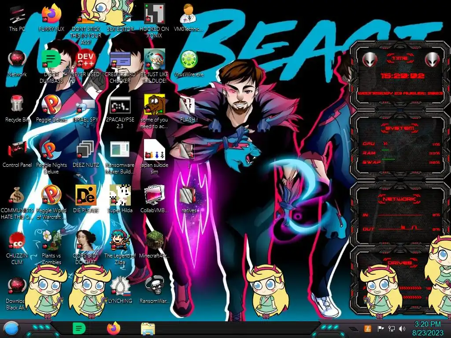The image size is (451, 338).
Task: Open the This PC desktop icon
Action: pyautogui.click(x=17, y=15)
